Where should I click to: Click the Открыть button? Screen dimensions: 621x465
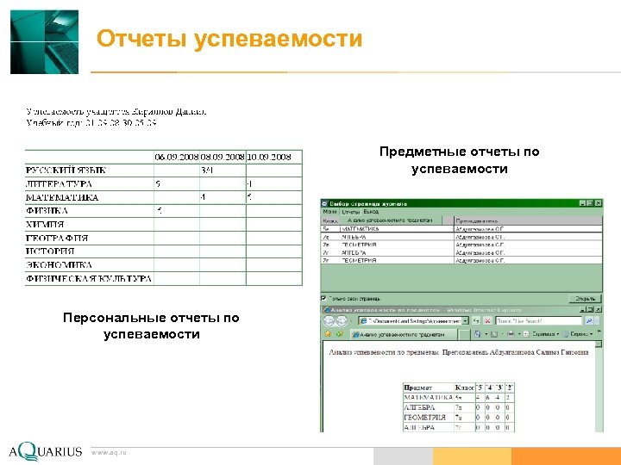(x=586, y=299)
